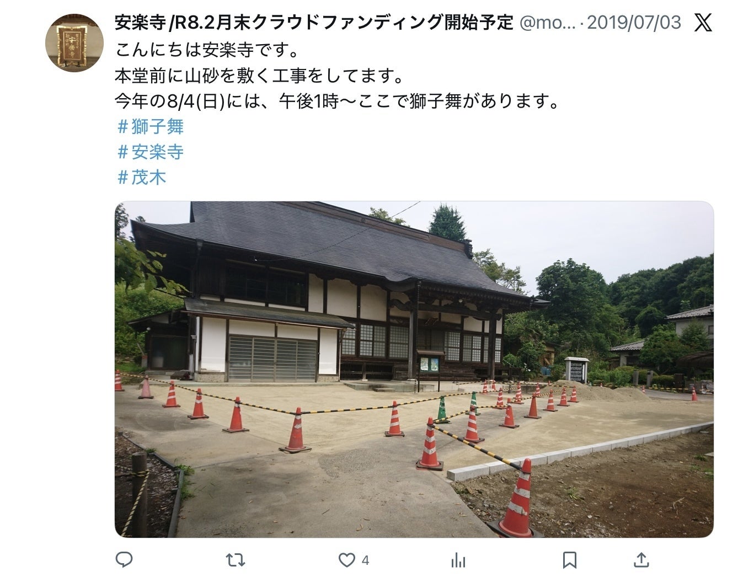
Task: Open hashtag ＃安楽寺 link
Action: tap(151, 152)
